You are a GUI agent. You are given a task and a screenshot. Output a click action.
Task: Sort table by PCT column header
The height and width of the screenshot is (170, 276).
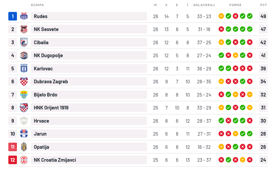[263, 5]
